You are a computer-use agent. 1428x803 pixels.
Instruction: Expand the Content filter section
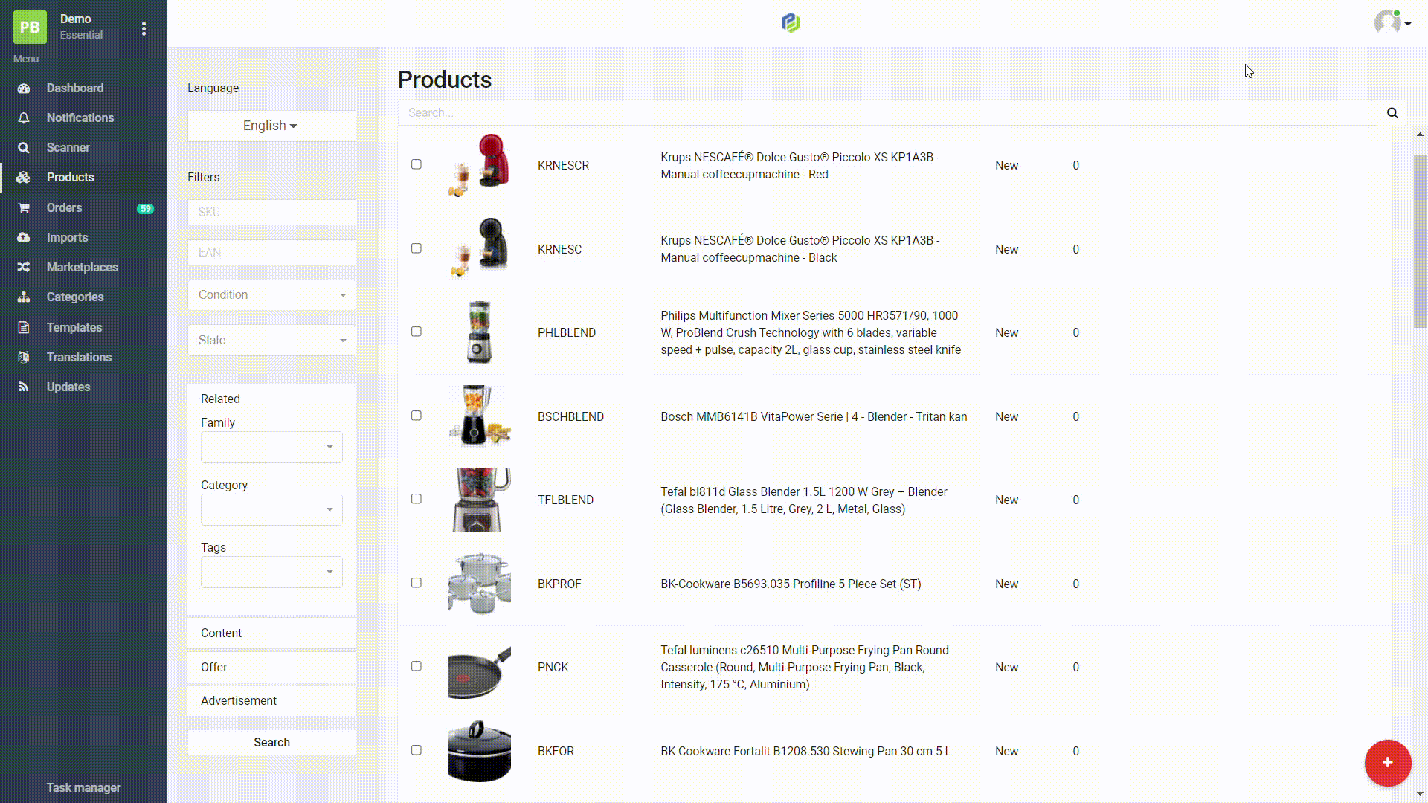pos(271,633)
